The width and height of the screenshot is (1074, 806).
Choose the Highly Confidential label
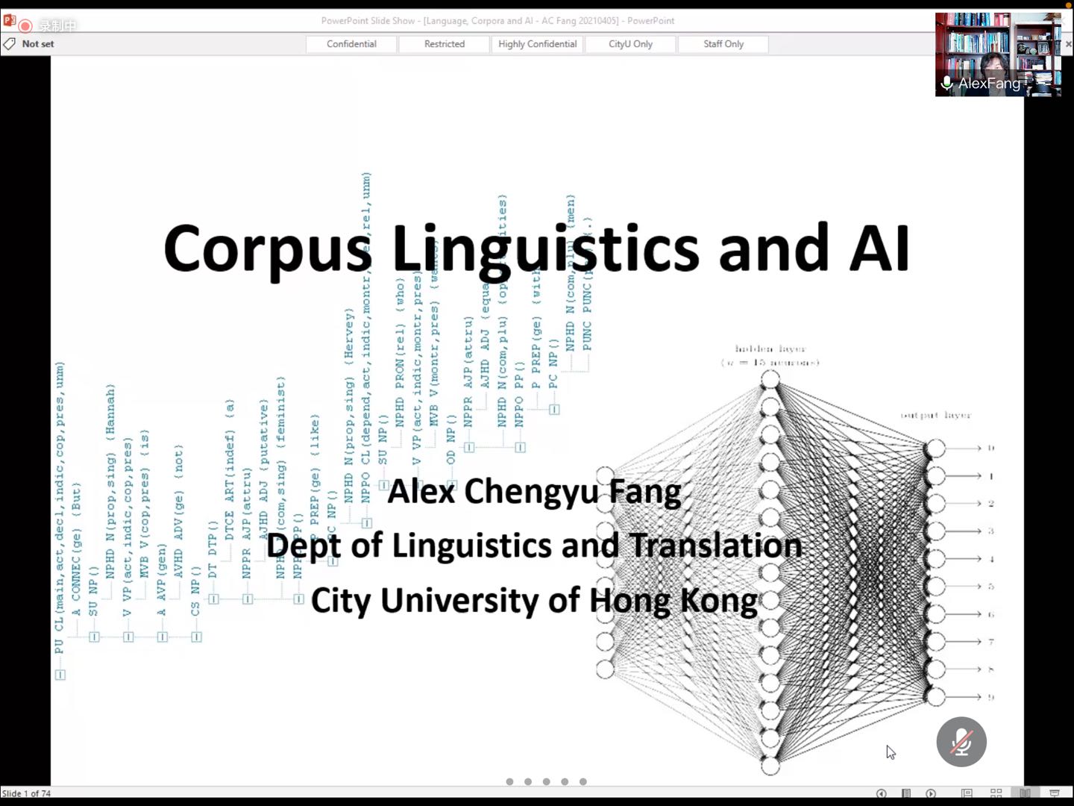click(537, 44)
